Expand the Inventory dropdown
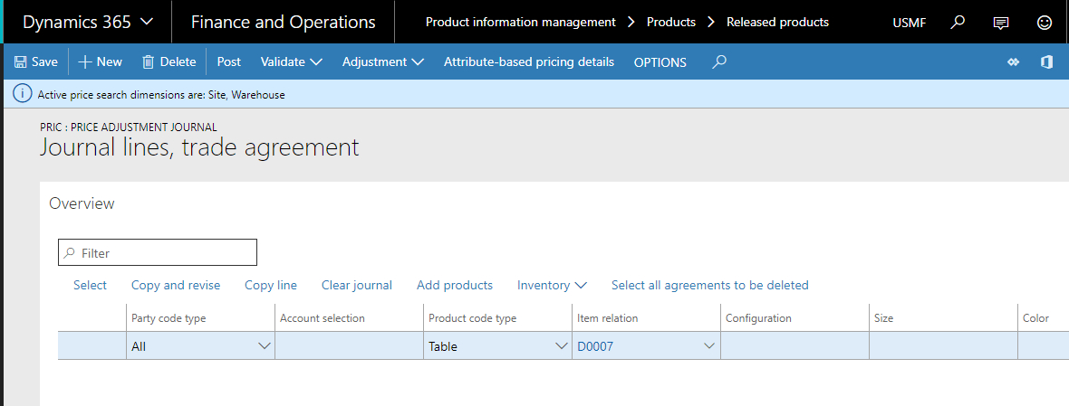The width and height of the screenshot is (1069, 406). click(x=552, y=285)
